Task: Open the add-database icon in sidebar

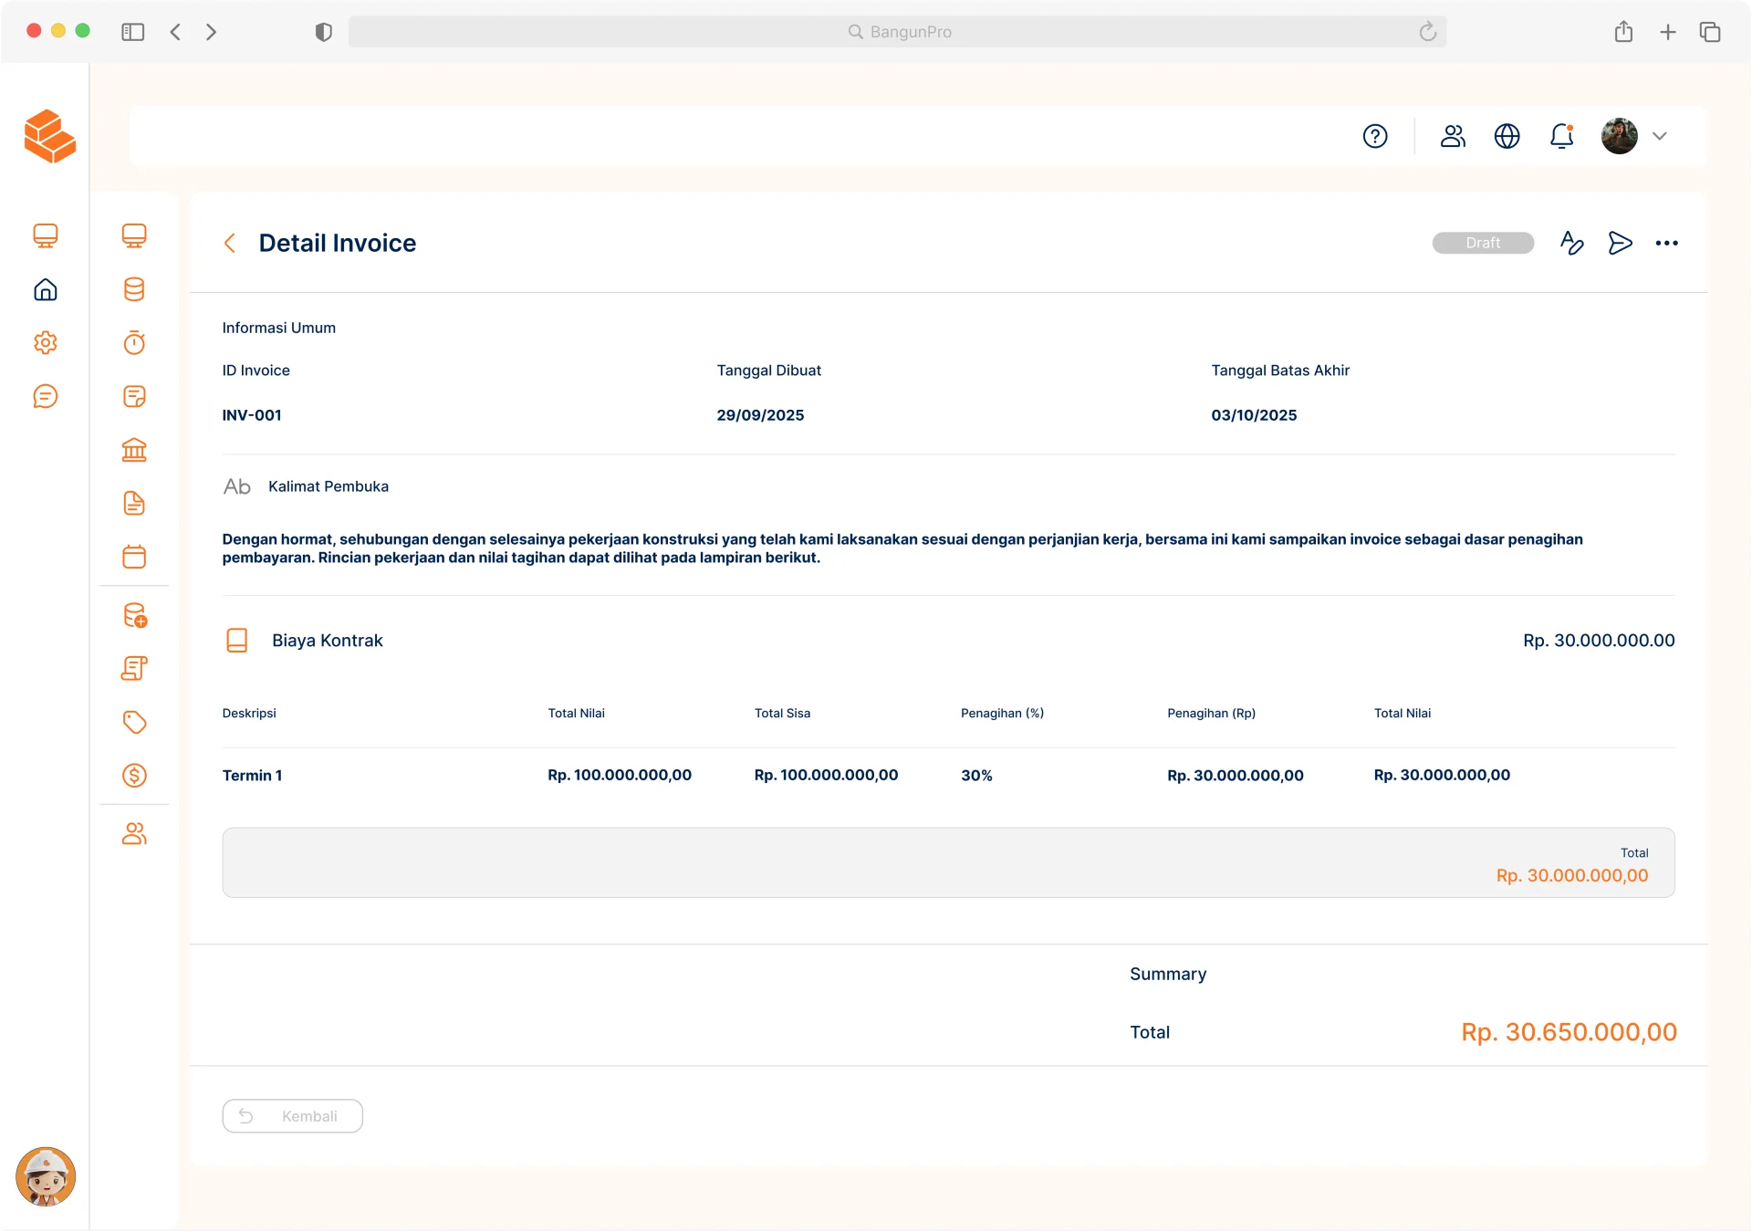Action: (134, 615)
